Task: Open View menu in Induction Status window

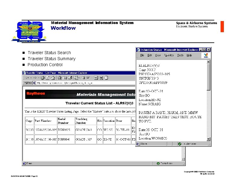Action: 158,55
